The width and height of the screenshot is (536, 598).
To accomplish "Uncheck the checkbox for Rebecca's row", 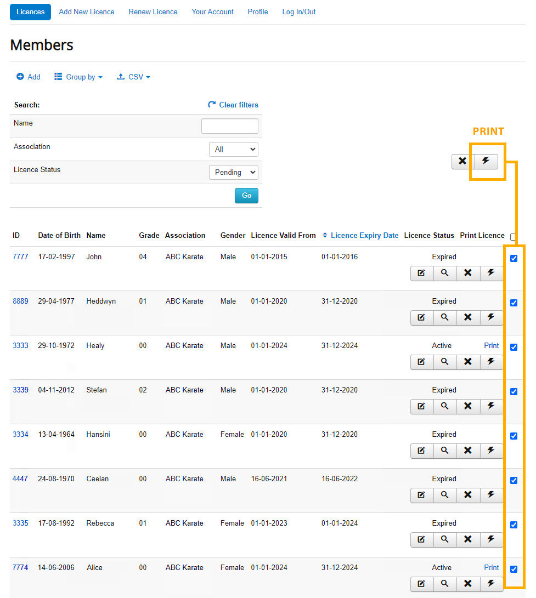I will 514,525.
